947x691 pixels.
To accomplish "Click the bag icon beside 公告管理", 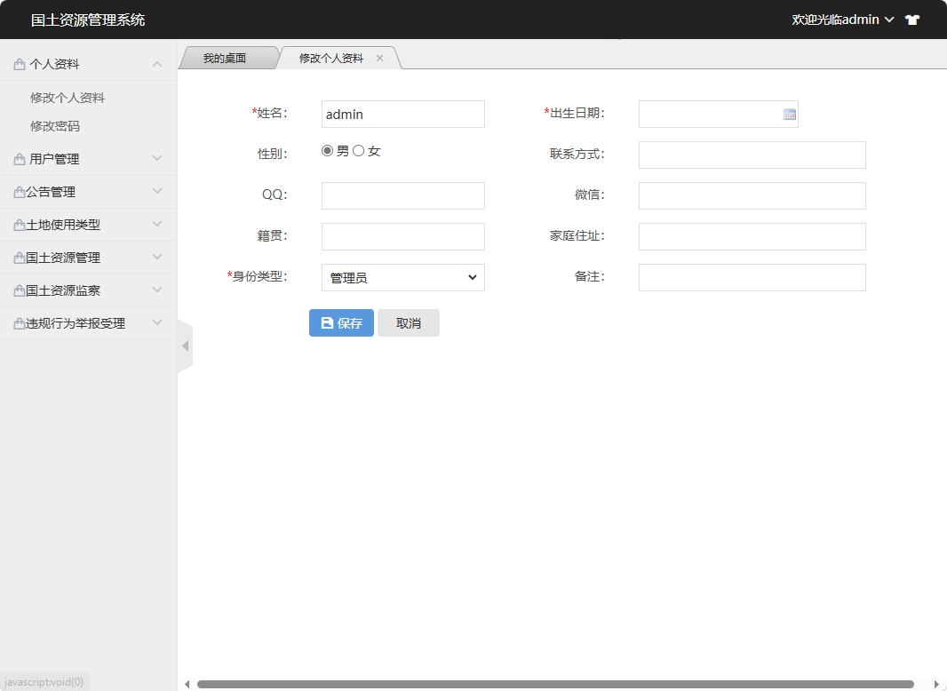I will click(x=19, y=193).
